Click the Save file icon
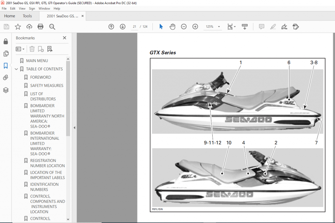The height and width of the screenshot is (223, 335). (x=7, y=27)
